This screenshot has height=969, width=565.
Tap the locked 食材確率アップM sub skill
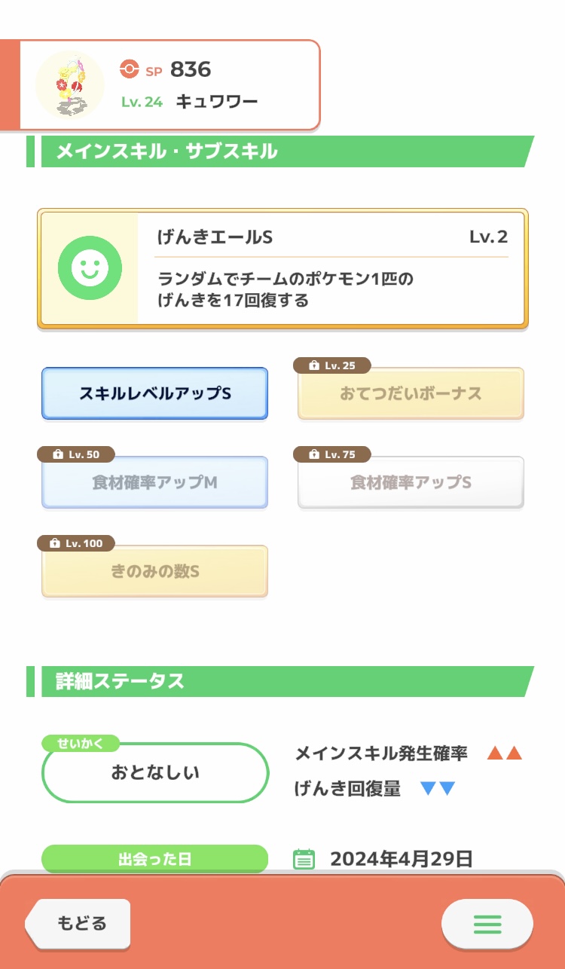[154, 483]
